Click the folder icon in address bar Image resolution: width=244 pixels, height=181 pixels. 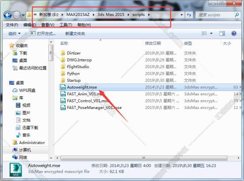(29, 15)
